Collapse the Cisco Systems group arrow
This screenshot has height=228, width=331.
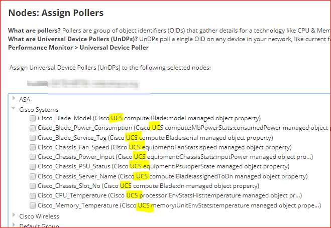[x=14, y=108]
